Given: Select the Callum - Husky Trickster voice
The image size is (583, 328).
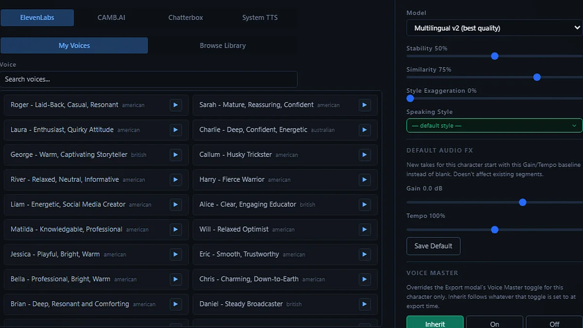Looking at the screenshot, I should point(285,155).
